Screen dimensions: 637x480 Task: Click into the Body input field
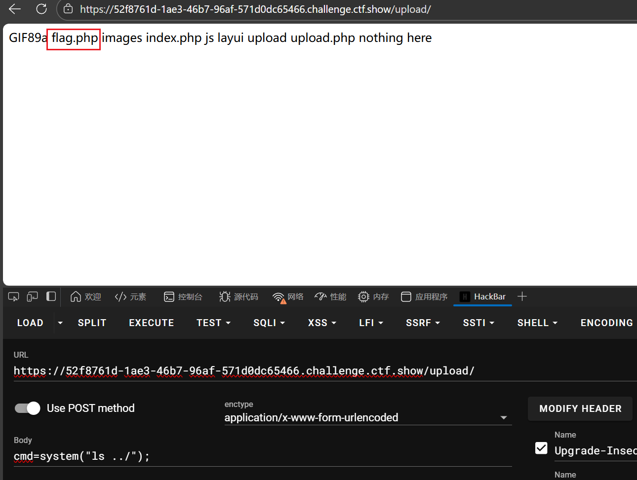pyautogui.click(x=262, y=456)
